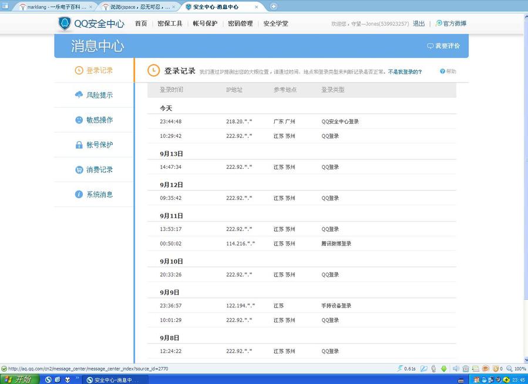Viewport: 528px width, 384px height.
Task: Click the 退出 logout link
Action: coord(419,23)
